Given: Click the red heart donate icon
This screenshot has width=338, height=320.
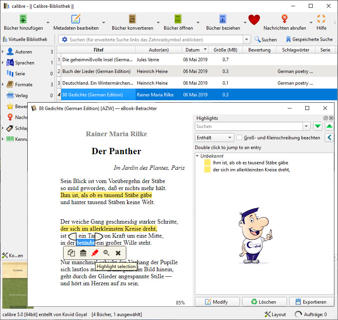Looking at the screenshot, I should click(x=254, y=20).
